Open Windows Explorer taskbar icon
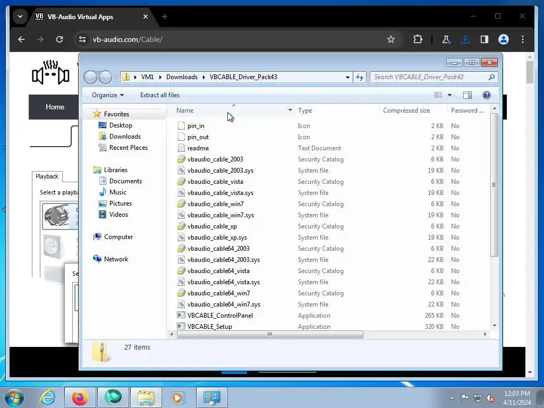The height and width of the screenshot is (408, 544). tap(146, 397)
